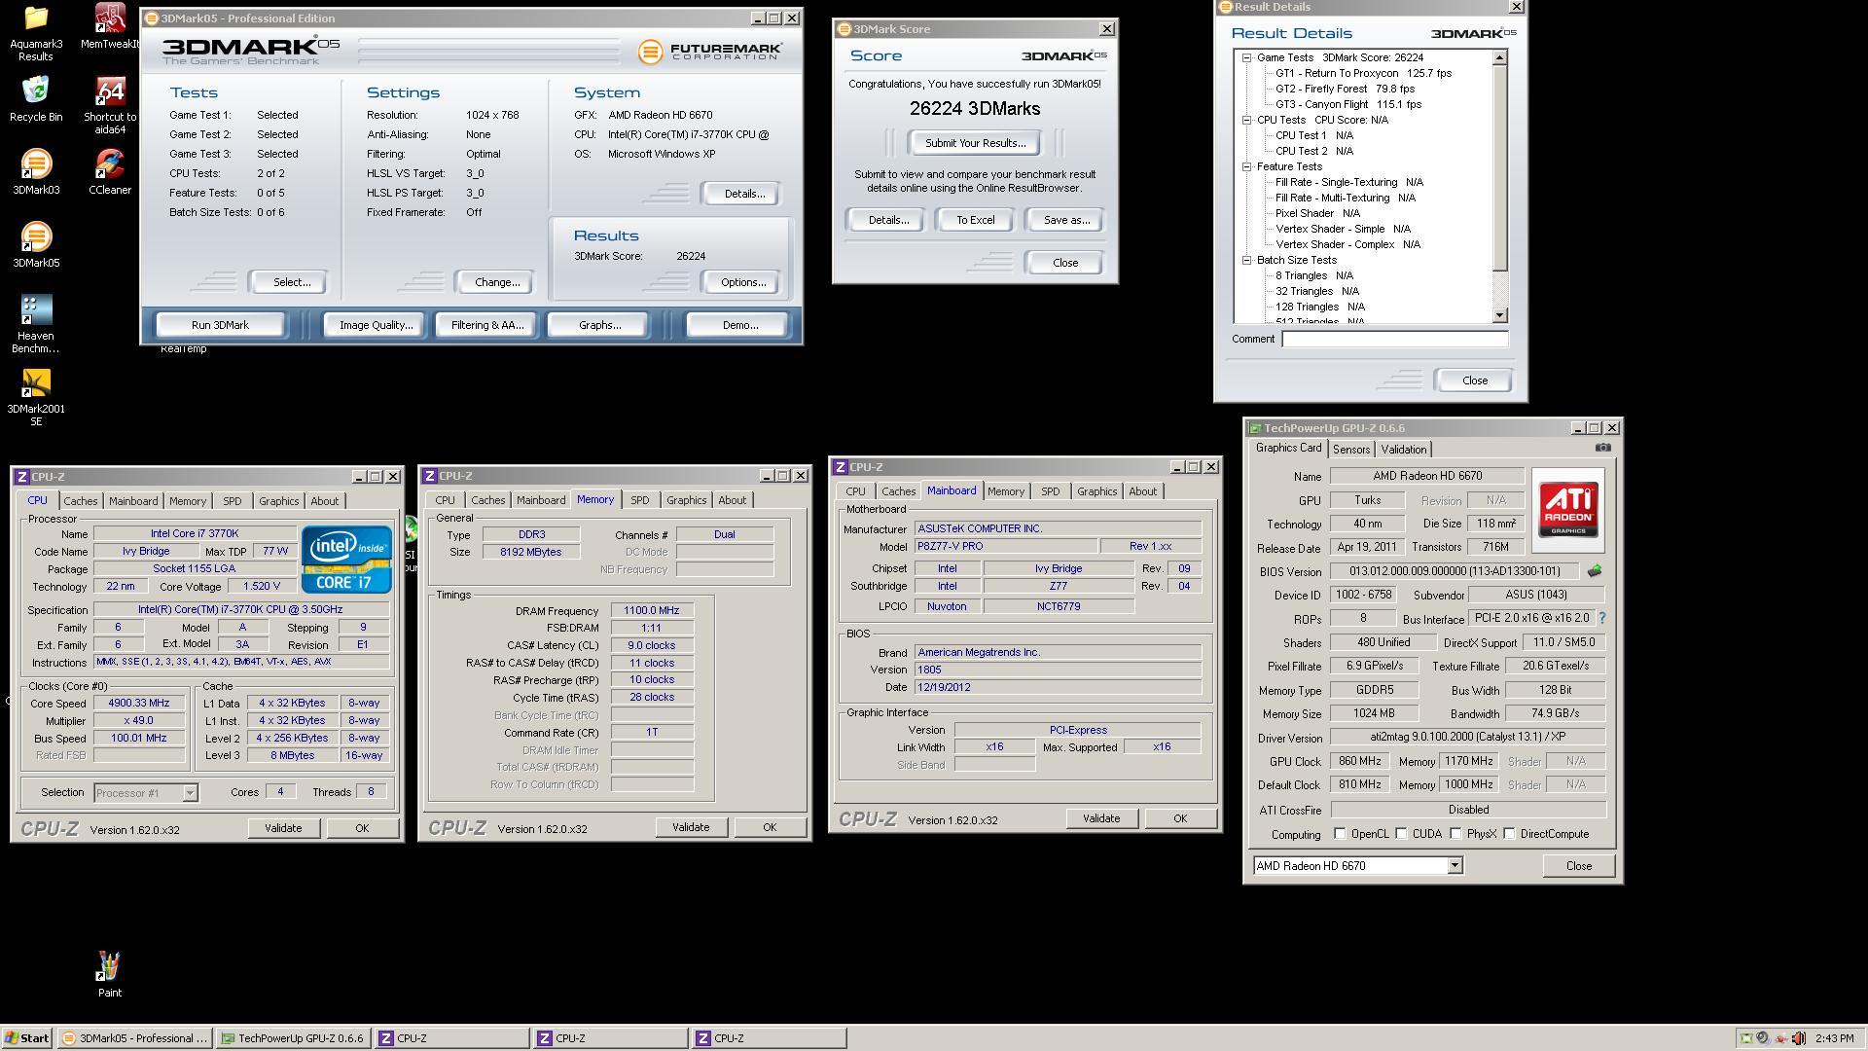Switch to TechPowerUp GPU-Z taskbar item
This screenshot has width=1868, height=1051.
pos(293,1038)
